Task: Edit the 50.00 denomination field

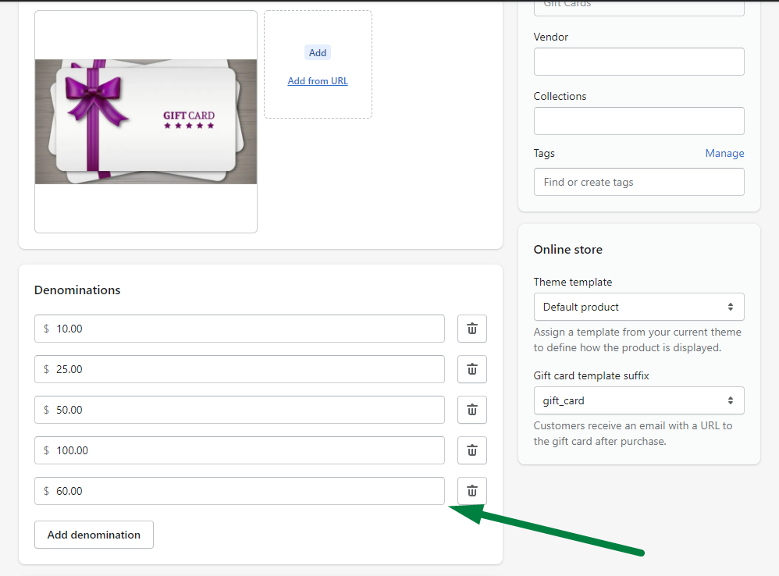Action: (240, 411)
